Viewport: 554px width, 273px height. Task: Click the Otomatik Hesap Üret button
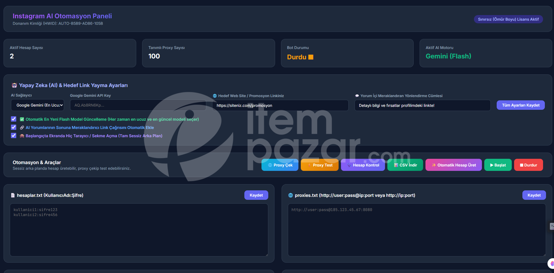click(454, 165)
